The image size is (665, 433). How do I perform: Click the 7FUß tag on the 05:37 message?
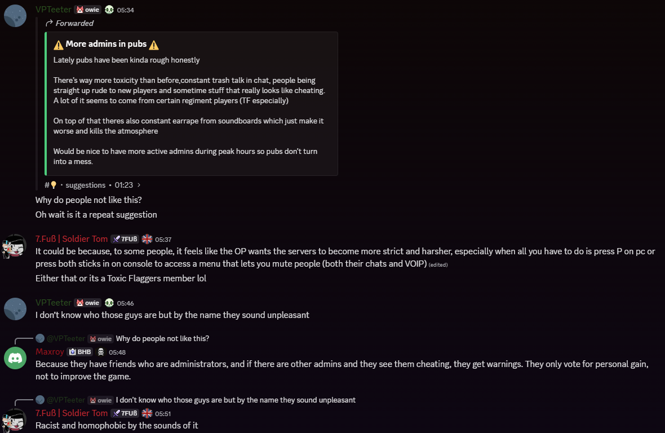coord(125,239)
